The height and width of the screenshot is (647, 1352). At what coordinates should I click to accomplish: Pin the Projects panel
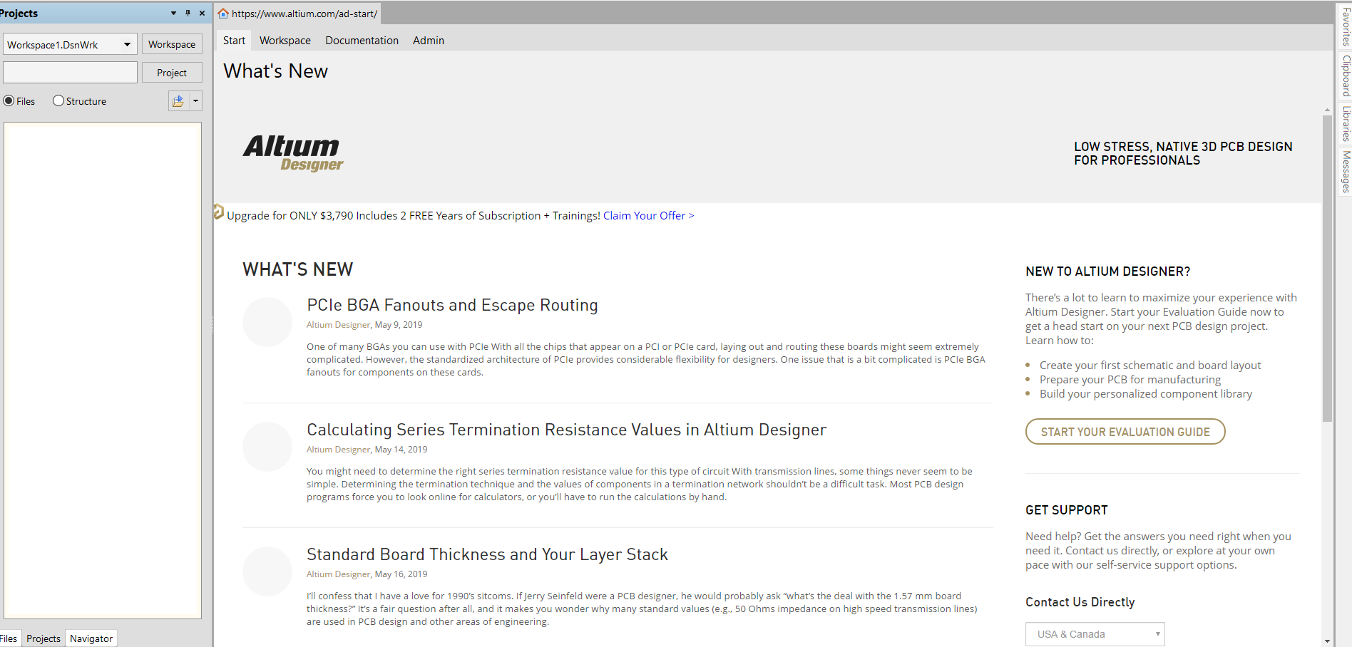188,13
